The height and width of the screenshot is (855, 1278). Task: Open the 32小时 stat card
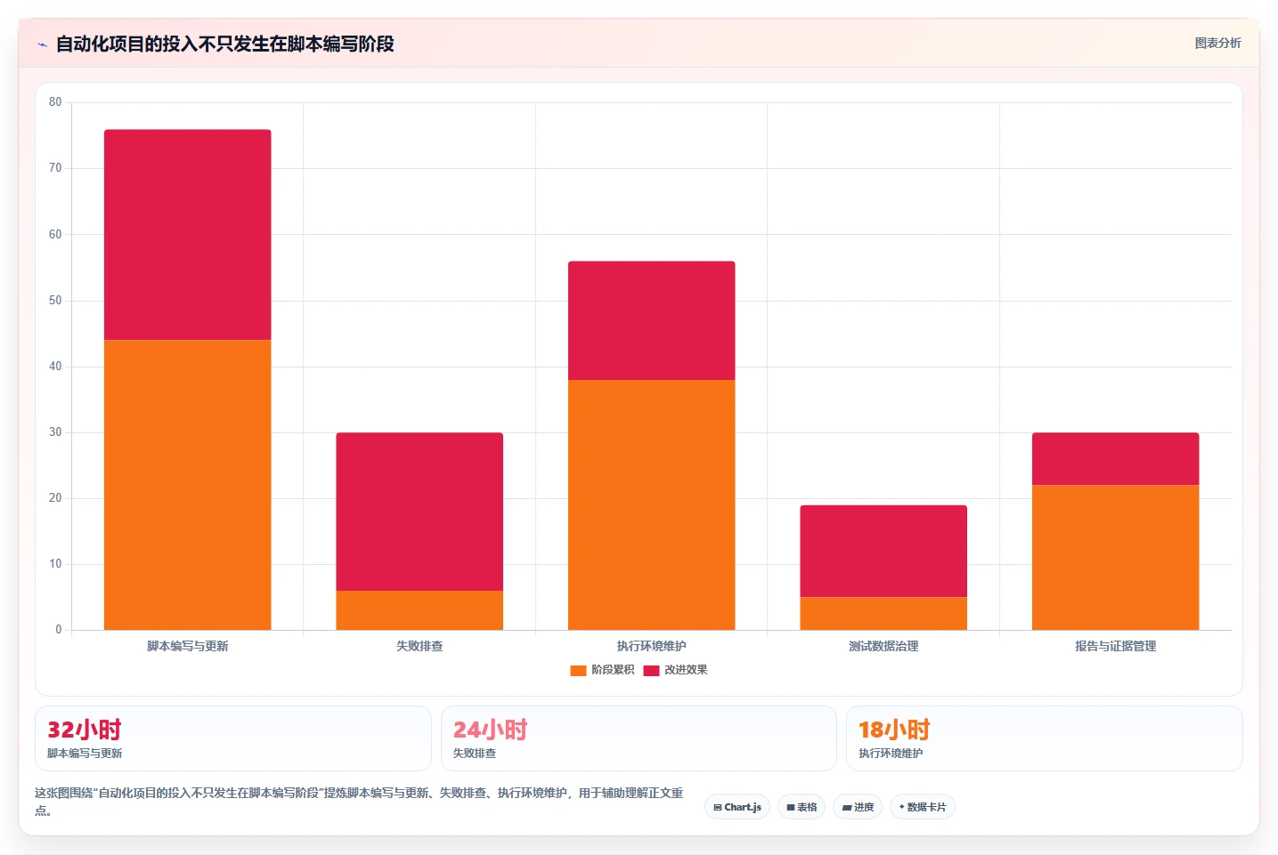click(x=233, y=738)
